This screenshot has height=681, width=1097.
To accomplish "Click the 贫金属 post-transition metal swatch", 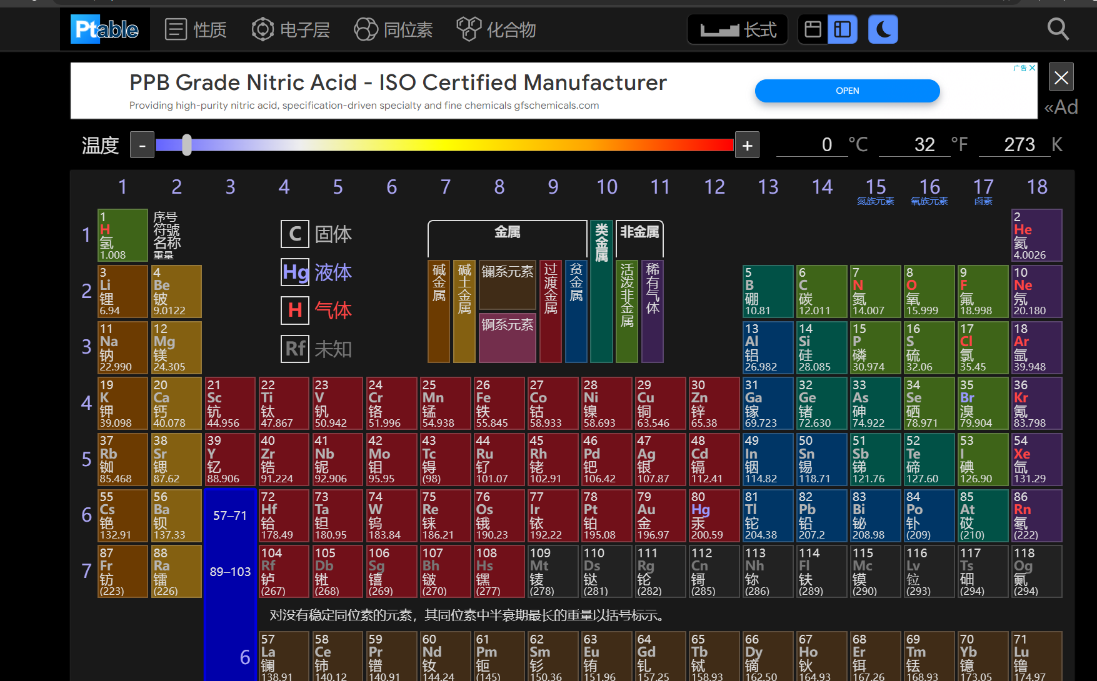I will point(576,311).
